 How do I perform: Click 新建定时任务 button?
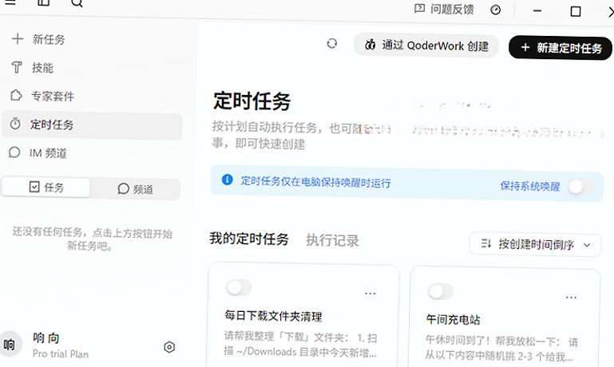(x=561, y=48)
